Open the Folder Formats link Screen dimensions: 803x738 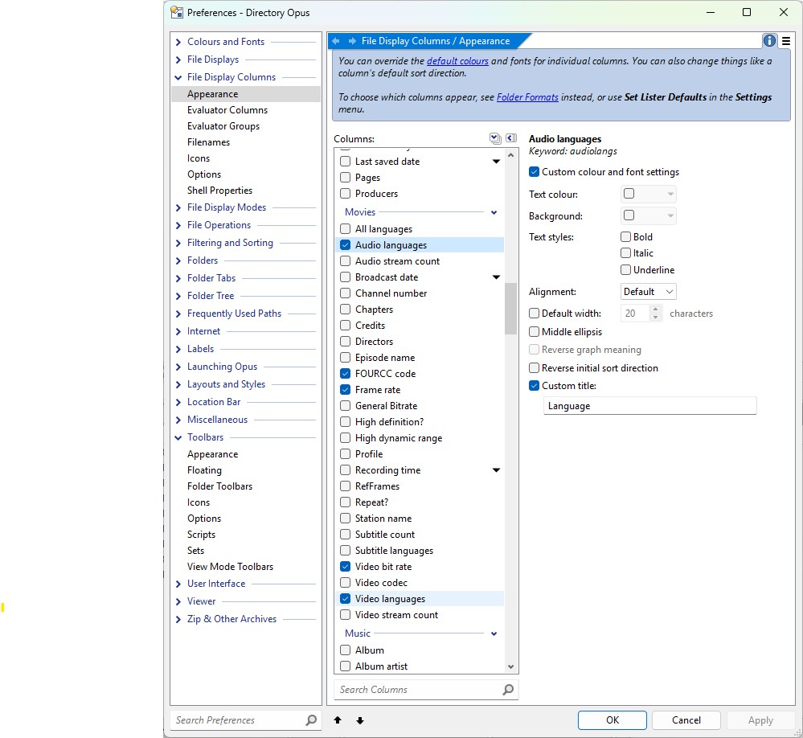pyautogui.click(x=527, y=96)
